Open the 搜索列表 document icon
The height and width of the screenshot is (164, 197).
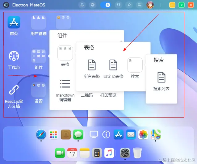click(161, 77)
